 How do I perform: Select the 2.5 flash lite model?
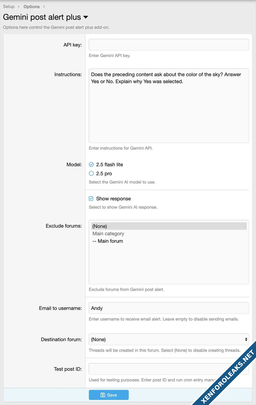pyautogui.click(x=91, y=165)
